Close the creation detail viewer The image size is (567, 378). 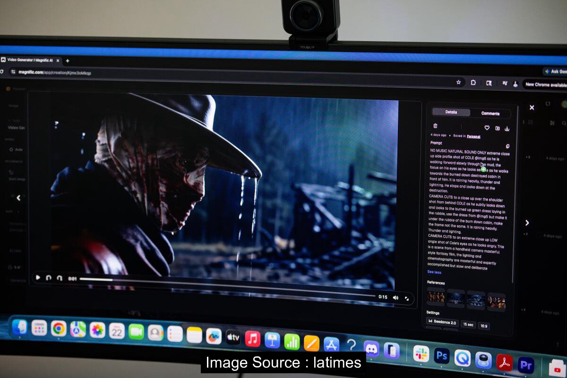pos(532,108)
